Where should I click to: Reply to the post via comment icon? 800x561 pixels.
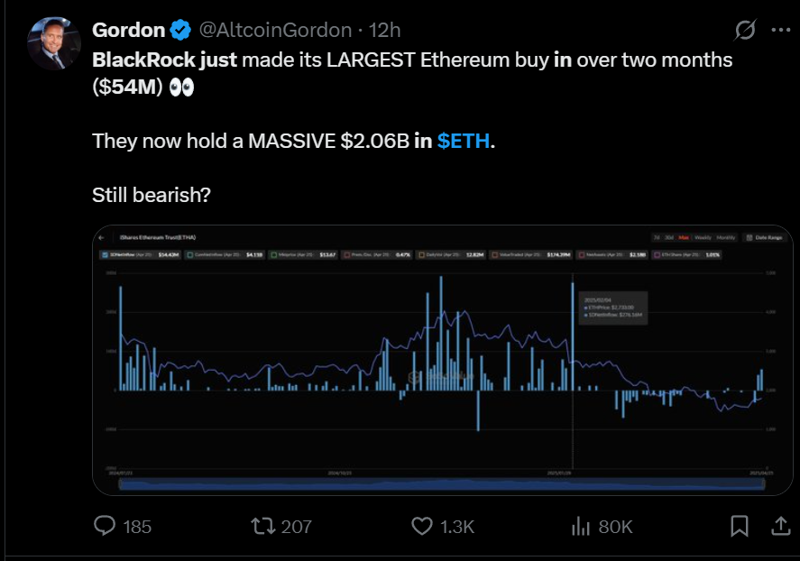106,526
